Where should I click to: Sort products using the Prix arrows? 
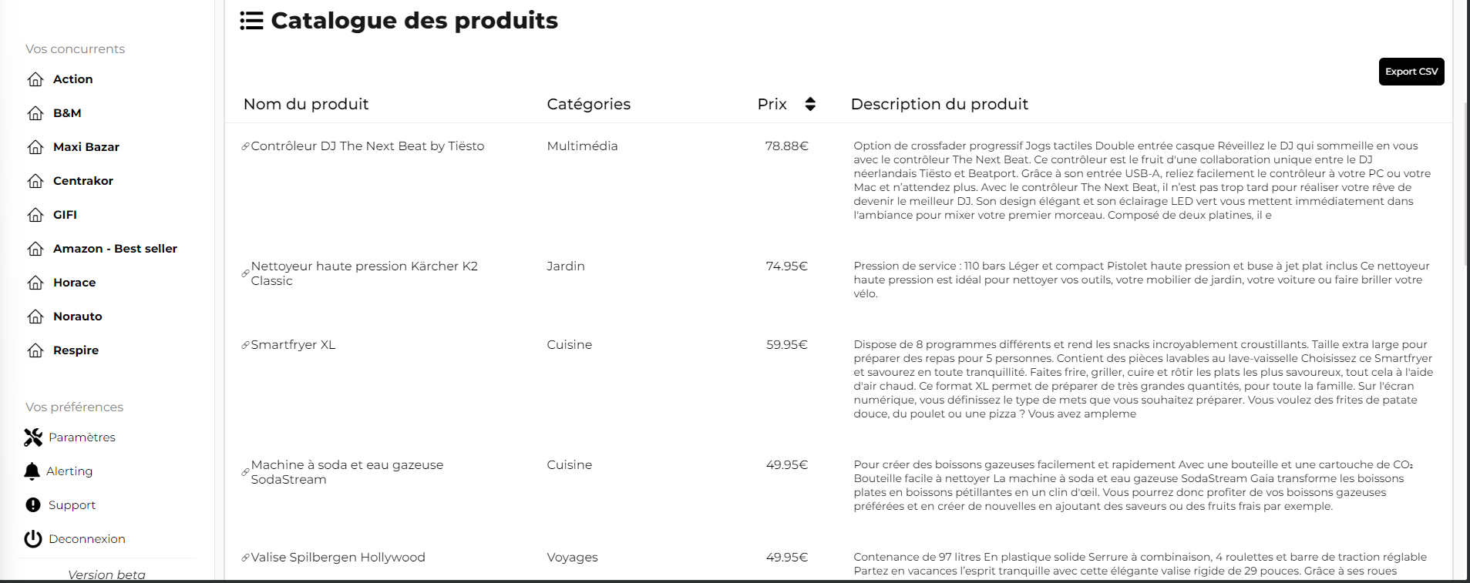[x=810, y=104]
